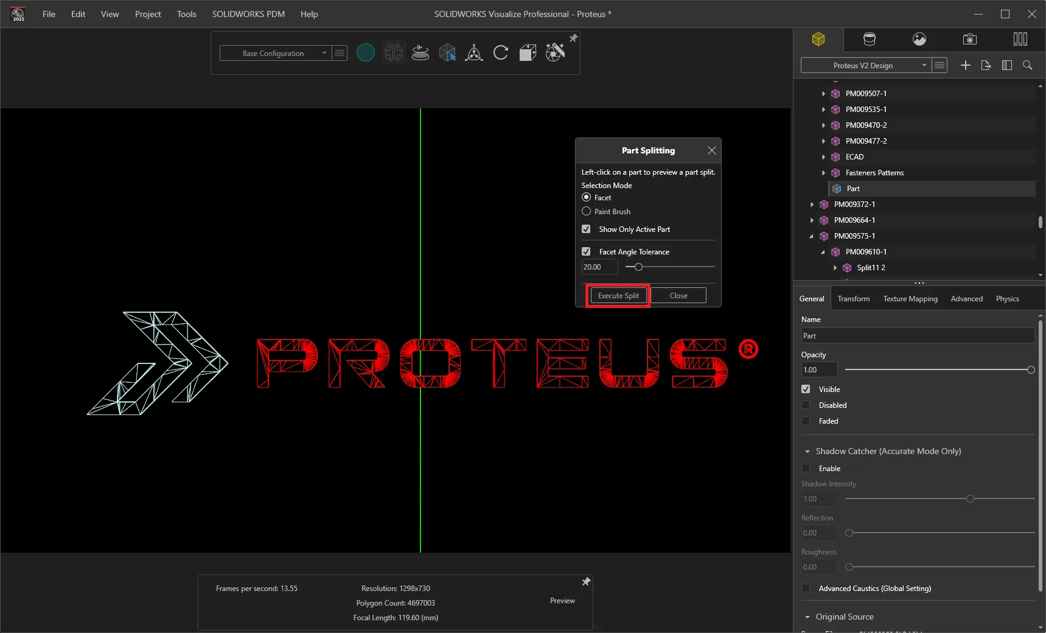Viewport: 1046px width, 633px height.
Task: Open the File menu
Action: click(x=49, y=14)
